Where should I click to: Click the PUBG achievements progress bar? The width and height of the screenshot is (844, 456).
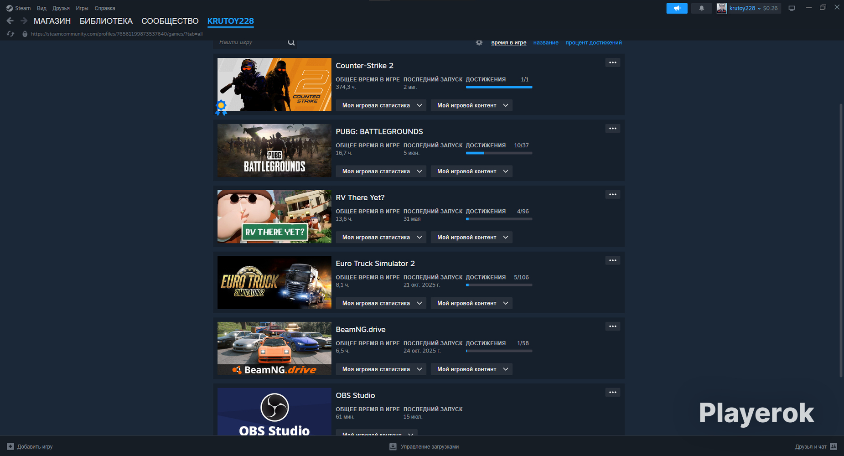tap(499, 153)
